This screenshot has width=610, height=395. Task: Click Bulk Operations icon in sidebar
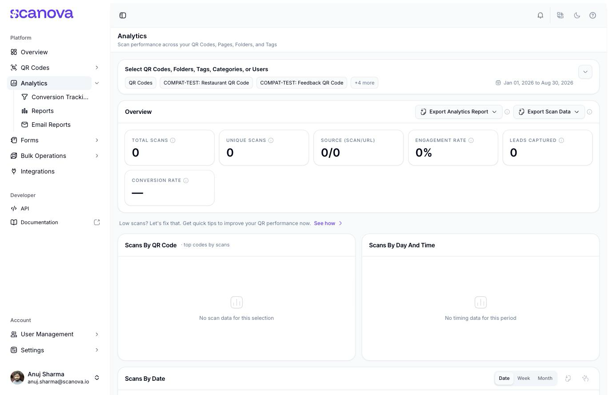click(14, 156)
